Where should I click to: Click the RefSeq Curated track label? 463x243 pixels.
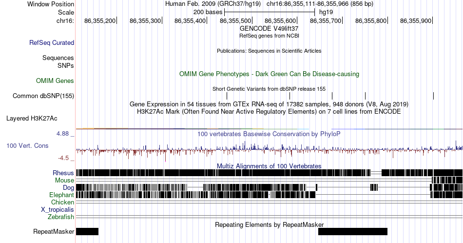click(52, 42)
